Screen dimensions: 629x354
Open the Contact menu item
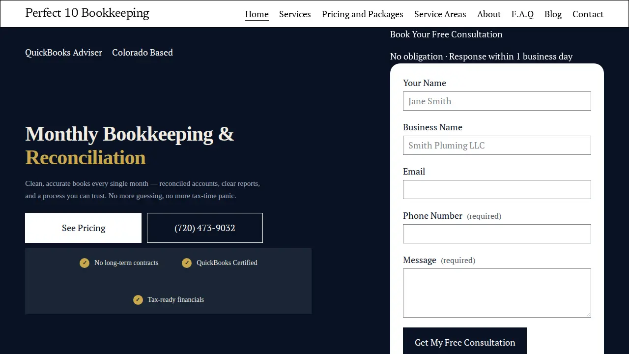point(588,14)
